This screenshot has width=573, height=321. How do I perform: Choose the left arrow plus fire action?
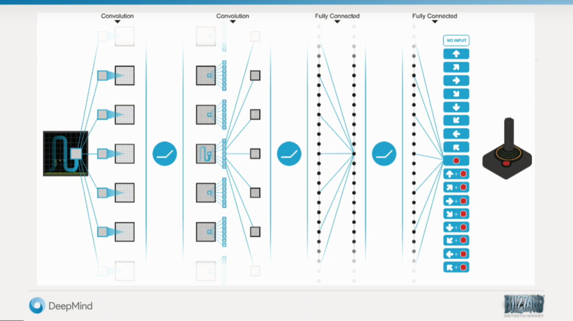pyautogui.click(x=456, y=254)
